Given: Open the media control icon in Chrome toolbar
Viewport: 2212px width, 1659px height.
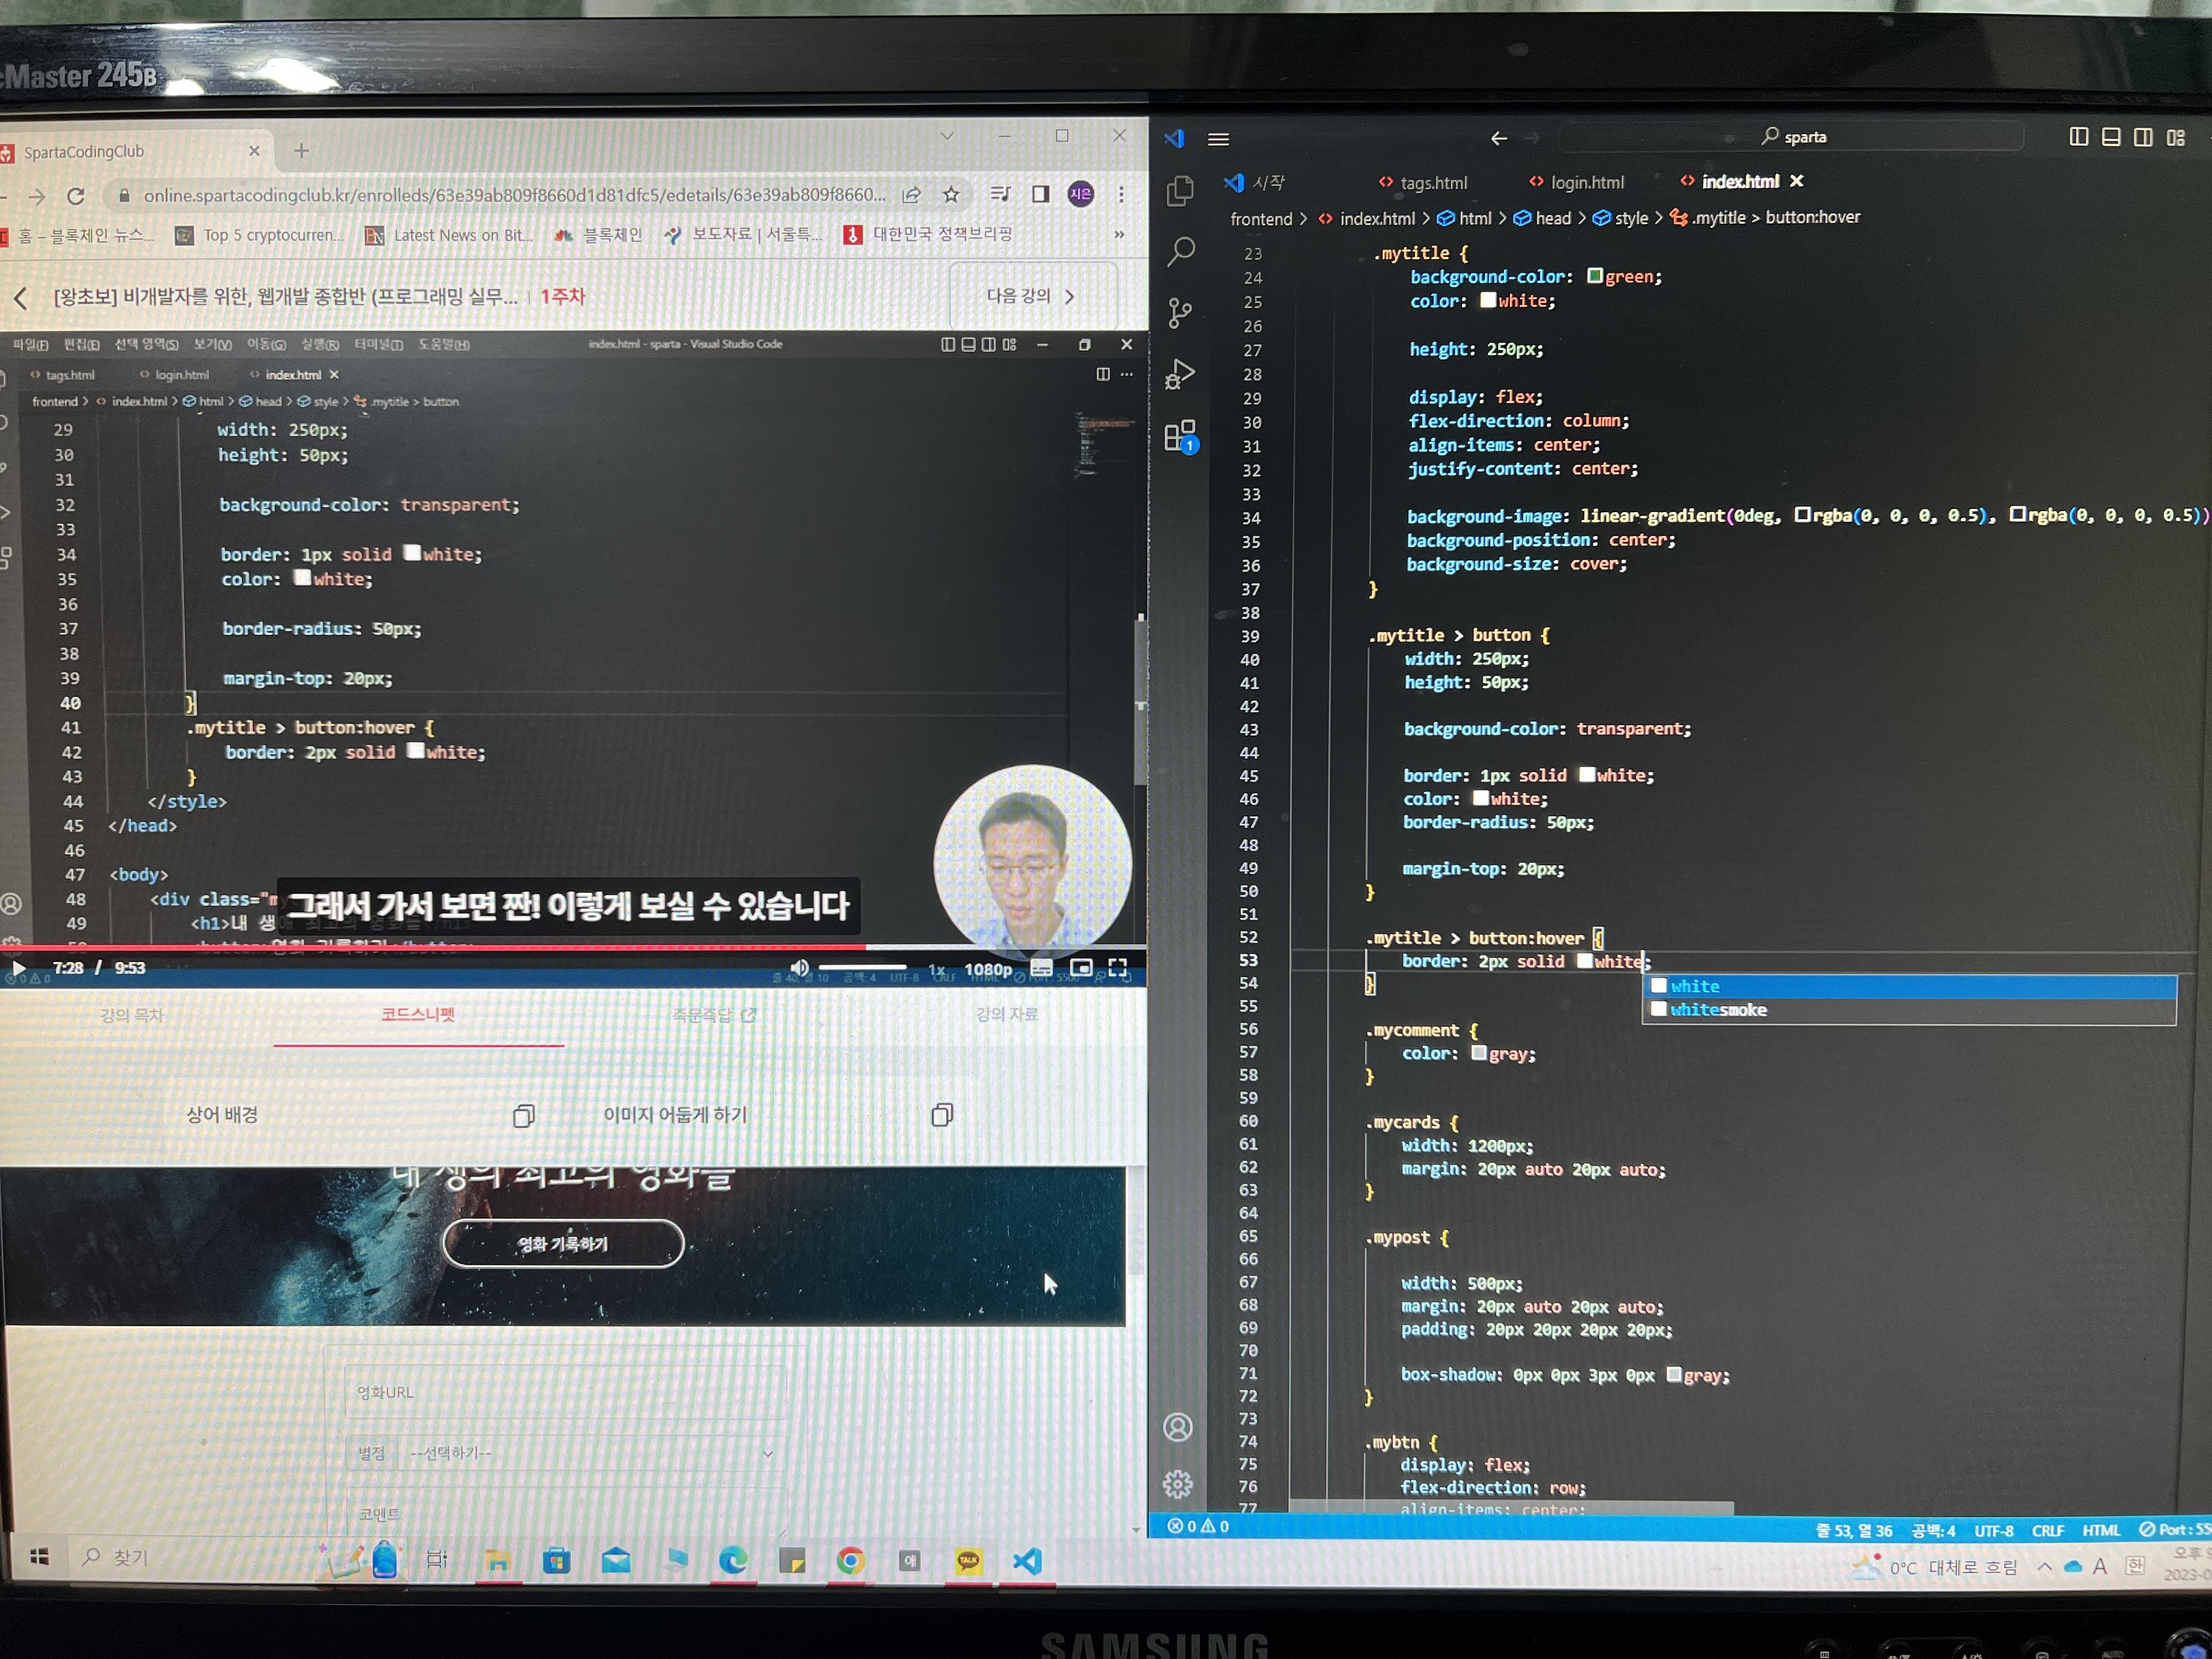Looking at the screenshot, I should [x=1000, y=194].
